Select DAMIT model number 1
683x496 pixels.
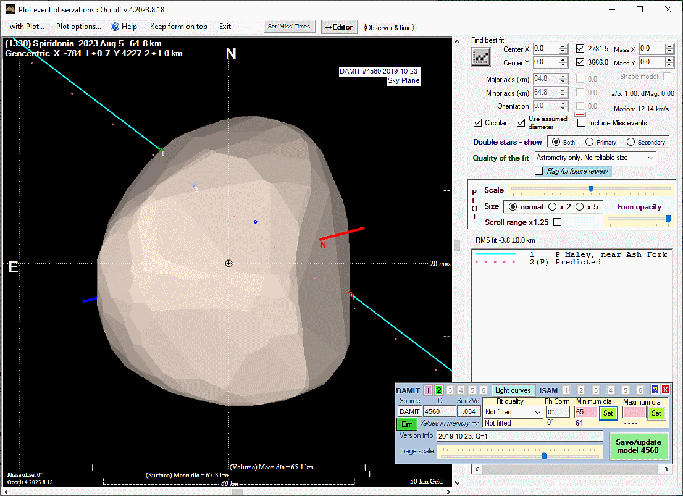(x=428, y=390)
